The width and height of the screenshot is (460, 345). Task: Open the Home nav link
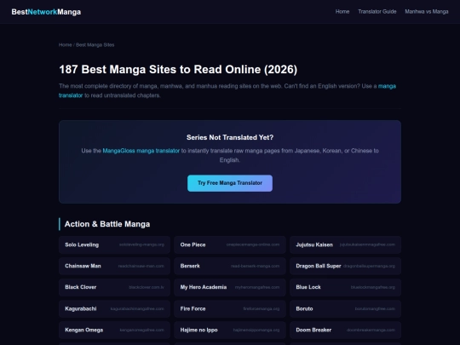[342, 11]
